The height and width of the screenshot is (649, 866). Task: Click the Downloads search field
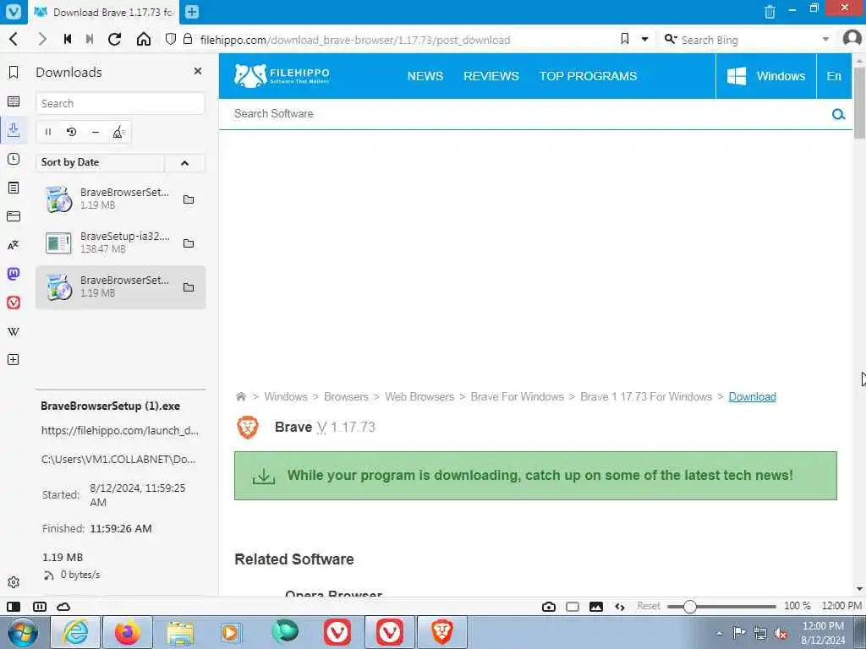(x=120, y=103)
